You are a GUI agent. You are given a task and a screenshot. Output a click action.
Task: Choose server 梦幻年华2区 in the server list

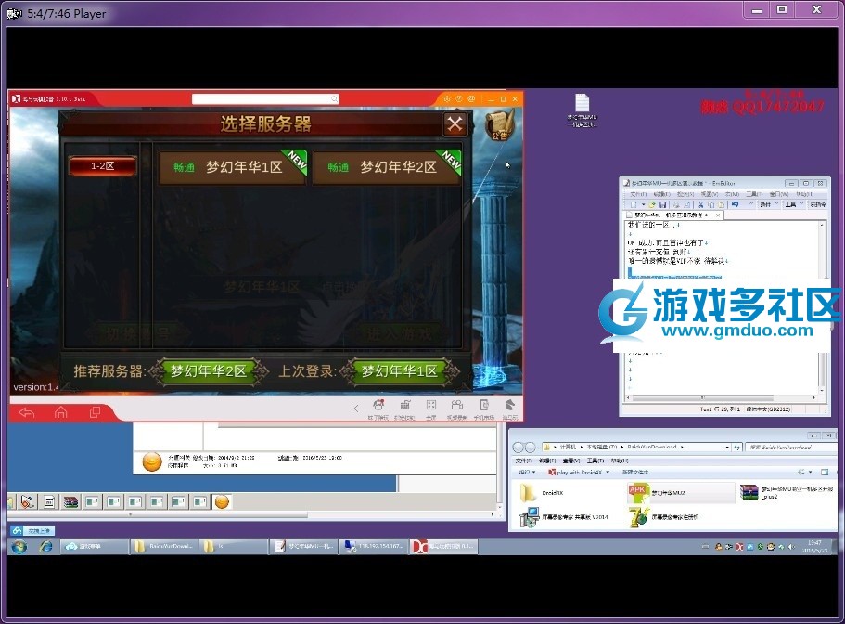(x=387, y=167)
